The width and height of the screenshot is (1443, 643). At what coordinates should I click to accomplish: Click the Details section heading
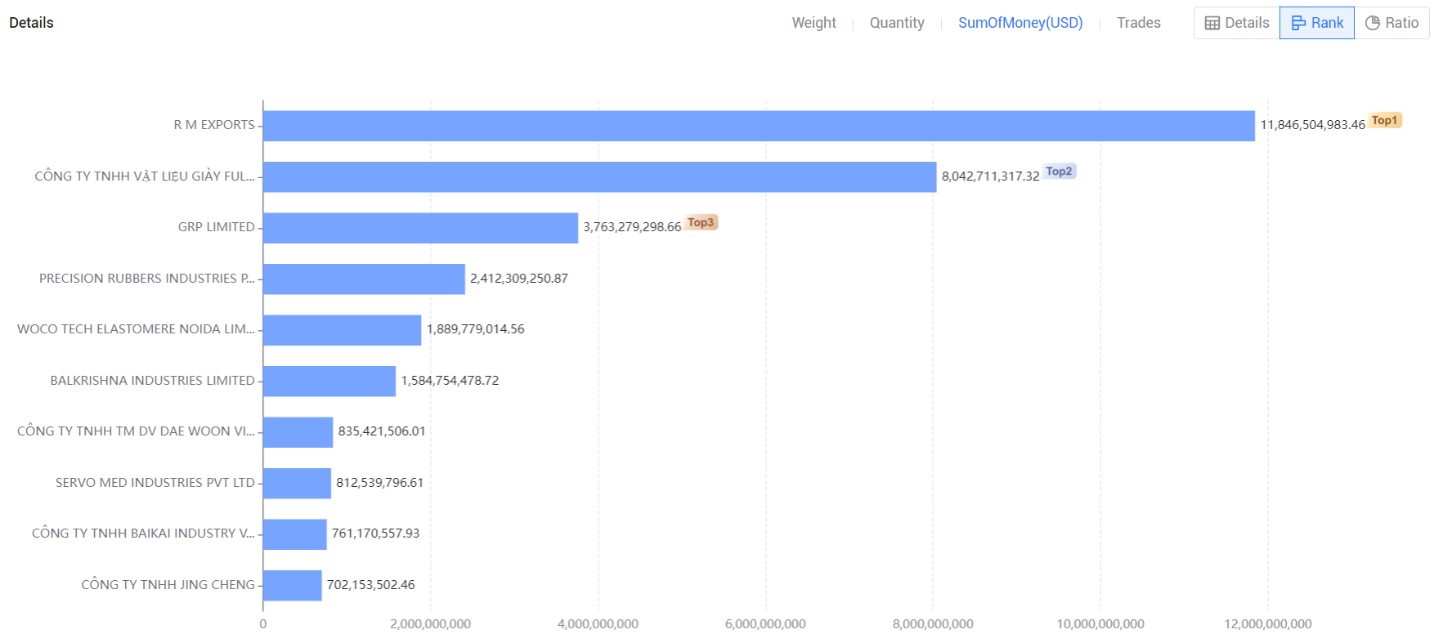pyautogui.click(x=31, y=23)
